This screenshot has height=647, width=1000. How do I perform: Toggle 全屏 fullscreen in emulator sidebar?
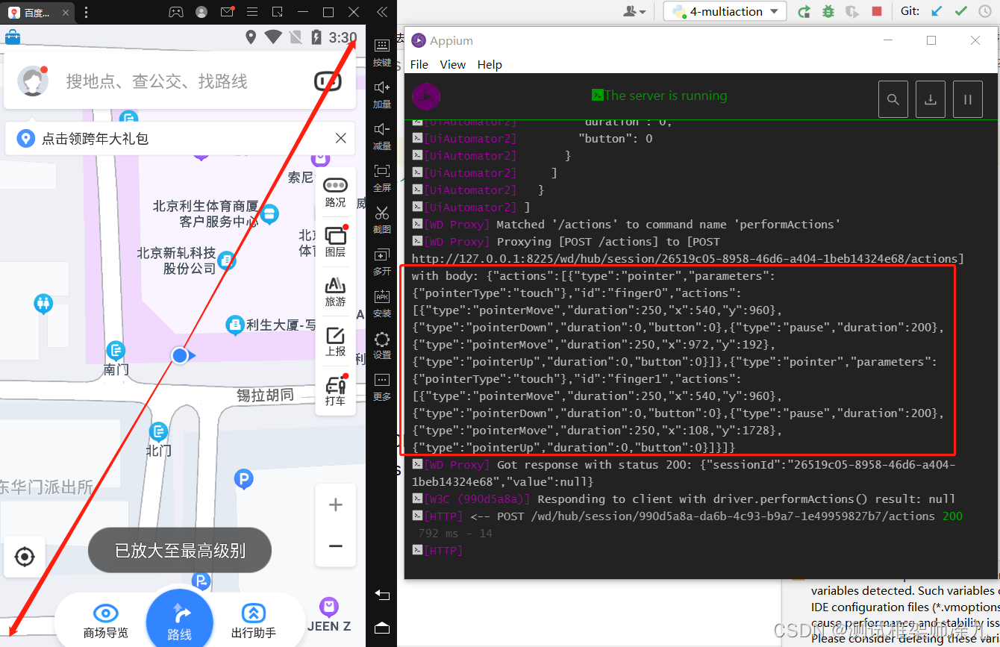tap(382, 178)
